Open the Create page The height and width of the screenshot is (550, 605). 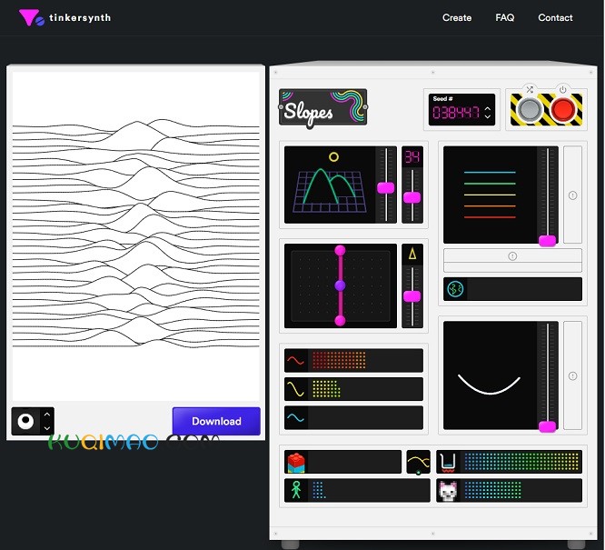(x=457, y=17)
